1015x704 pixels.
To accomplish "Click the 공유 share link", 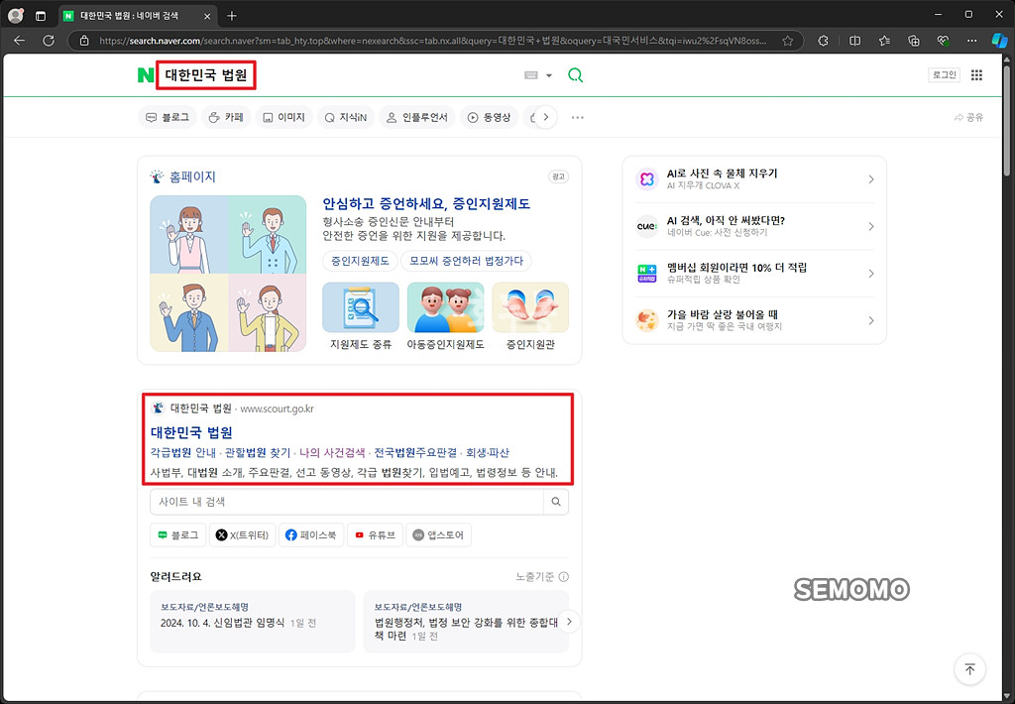I will 968,117.
